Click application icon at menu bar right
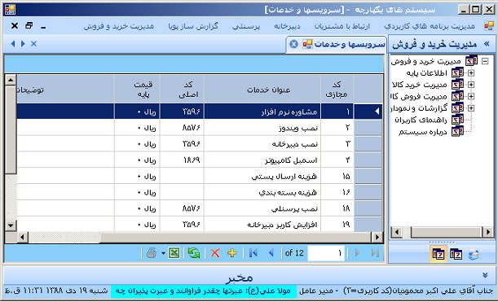The width and height of the screenshot is (498, 302). (x=489, y=26)
